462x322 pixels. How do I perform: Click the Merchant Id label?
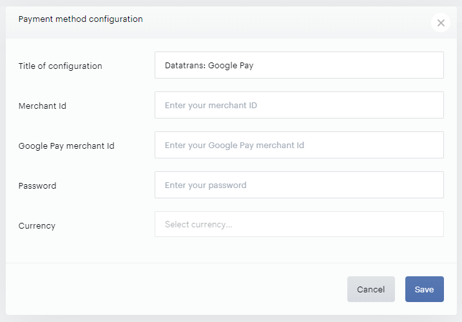tap(42, 106)
